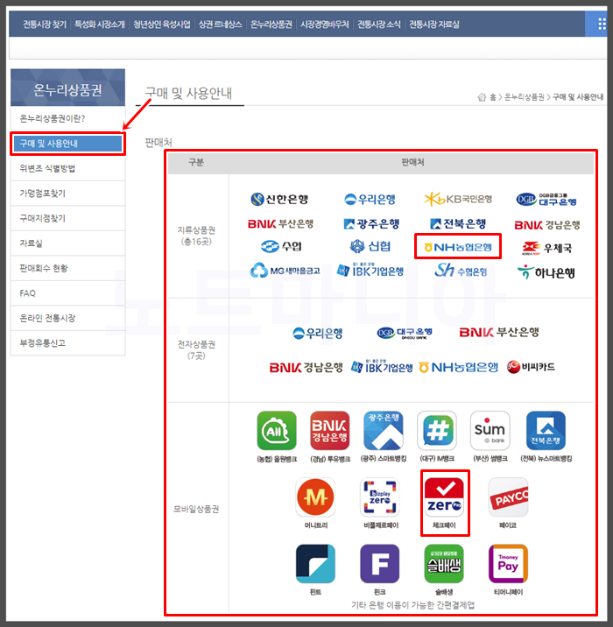Click the IBK기업은행 logo under 전자상품권
The height and width of the screenshot is (627, 613).
pos(382,366)
